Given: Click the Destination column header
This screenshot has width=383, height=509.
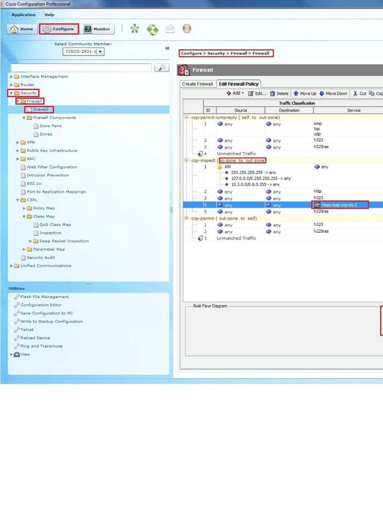Looking at the screenshot, I should pyautogui.click(x=289, y=110).
